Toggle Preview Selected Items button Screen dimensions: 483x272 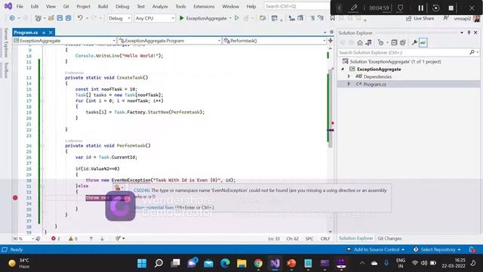[x=423, y=42]
